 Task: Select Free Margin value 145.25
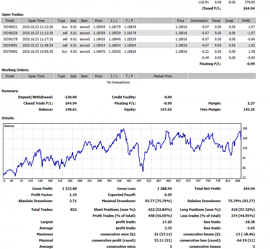(x=249, y=110)
